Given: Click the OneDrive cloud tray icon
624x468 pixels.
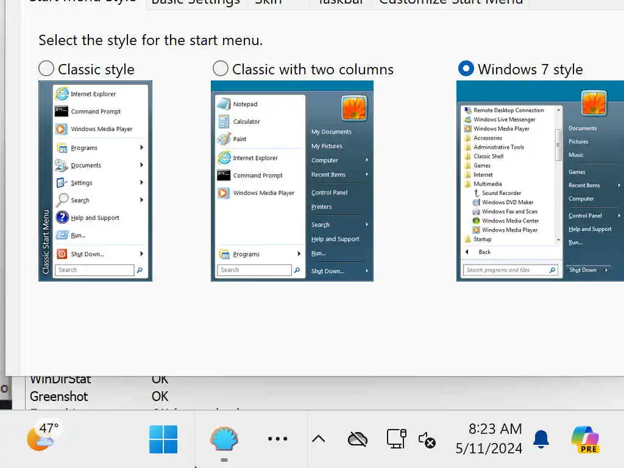Looking at the screenshot, I should click(x=357, y=439).
